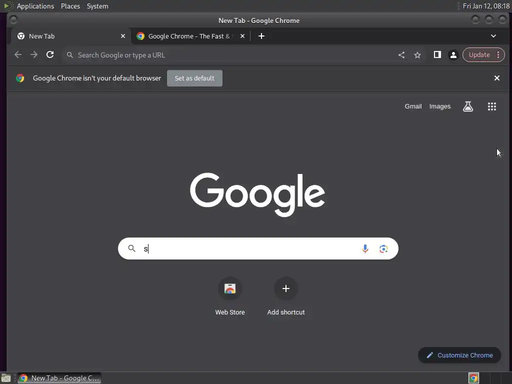Viewport: 512px width, 384px height.
Task: Close the New Tab tab
Action: point(123,36)
